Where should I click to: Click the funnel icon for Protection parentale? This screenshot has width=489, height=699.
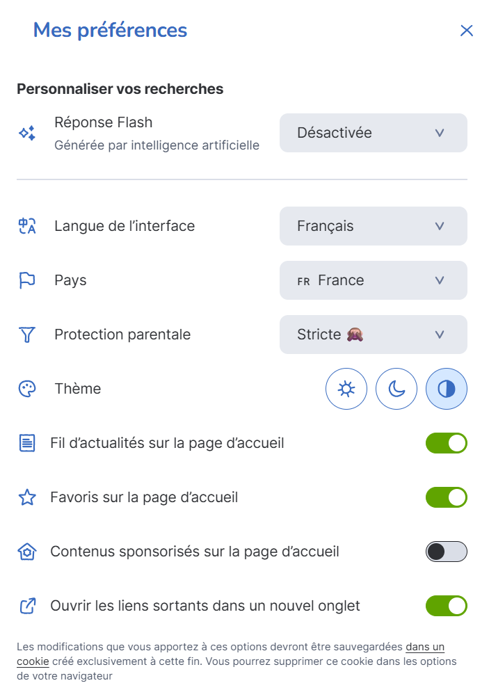27,335
